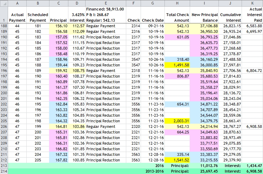The height and width of the screenshot is (174, 263).
Task: Select yellow cell 1,541.52
Action: click(x=177, y=160)
